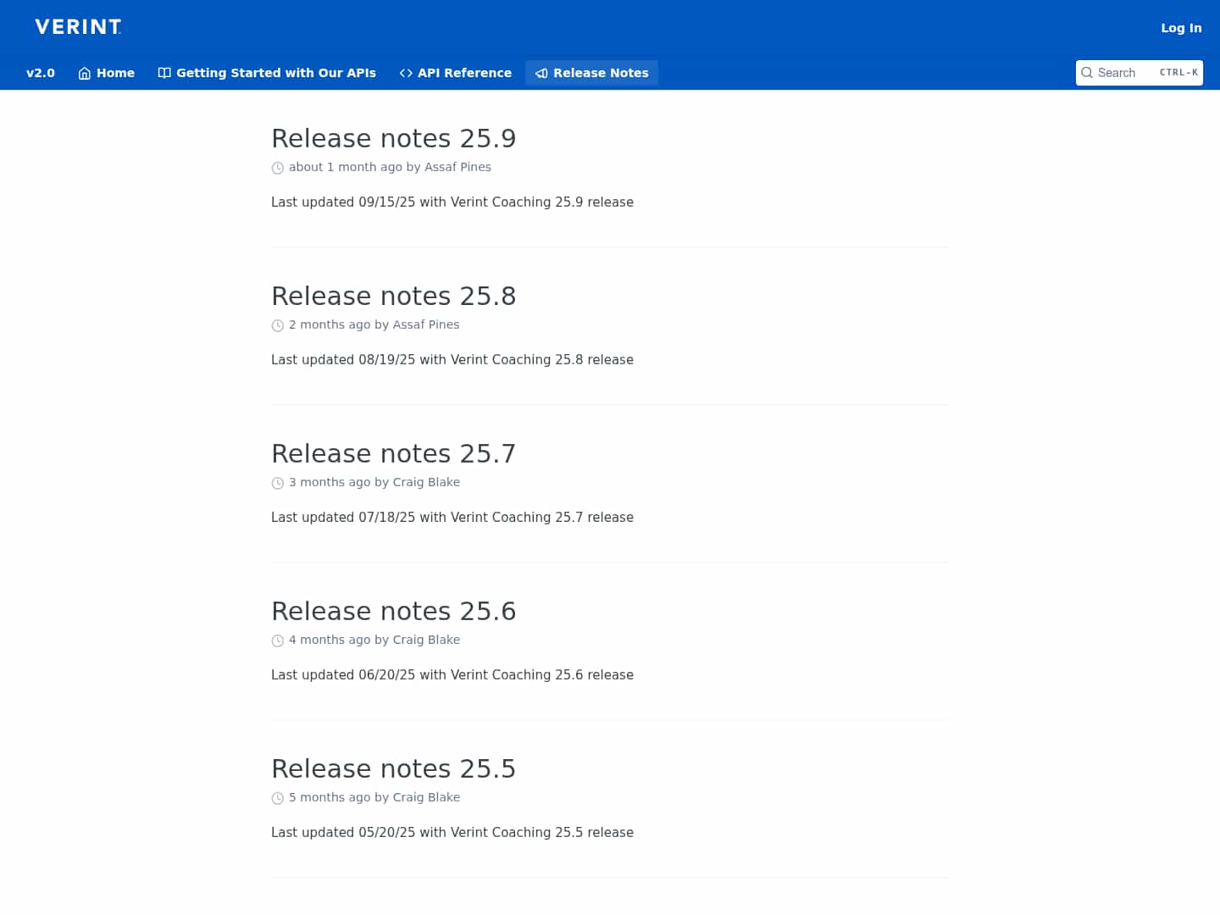Click '5 months ago by Craig Blake'
The image size is (1220, 915).
point(374,797)
